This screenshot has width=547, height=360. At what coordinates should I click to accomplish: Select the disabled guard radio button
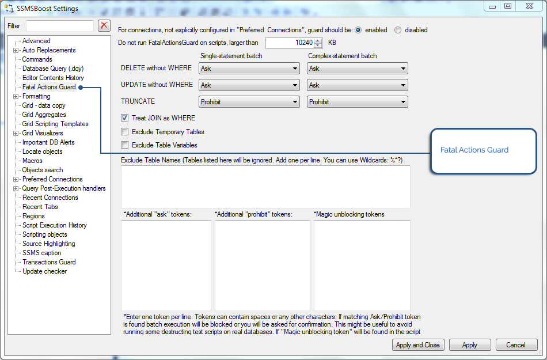(398, 31)
